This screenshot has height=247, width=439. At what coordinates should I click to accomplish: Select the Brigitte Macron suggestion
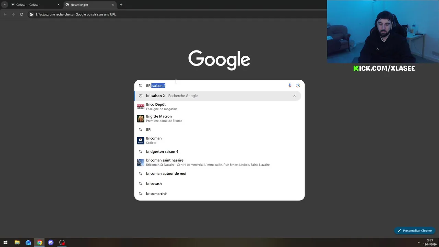218,118
